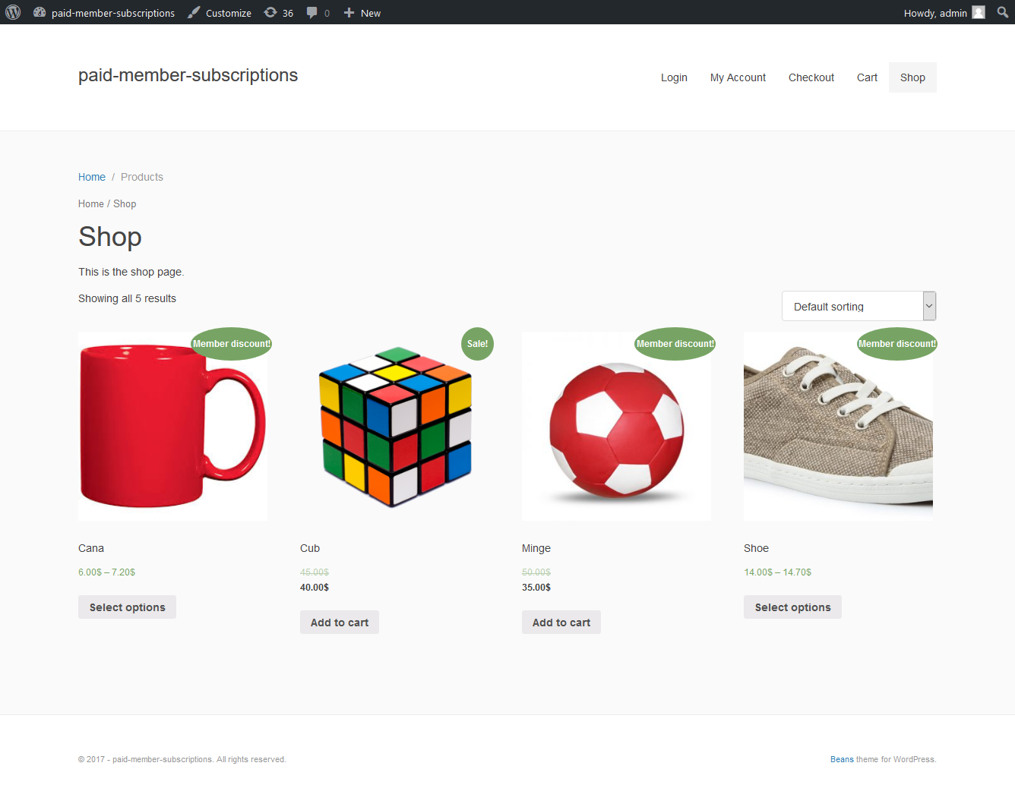Click the Home breadcrumb link
1015x807 pixels.
pyautogui.click(x=92, y=177)
